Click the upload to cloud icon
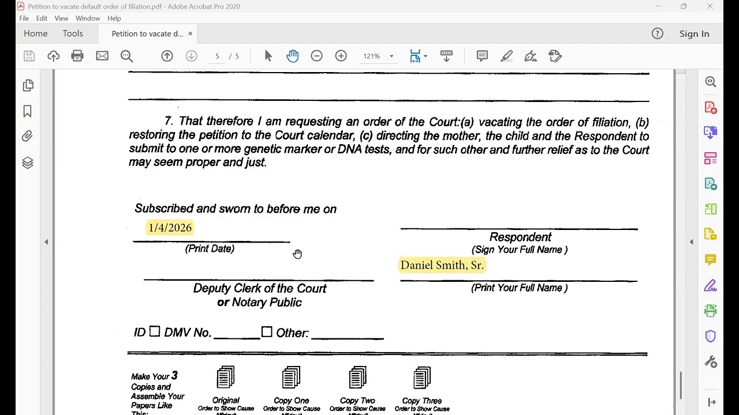 pos(53,56)
